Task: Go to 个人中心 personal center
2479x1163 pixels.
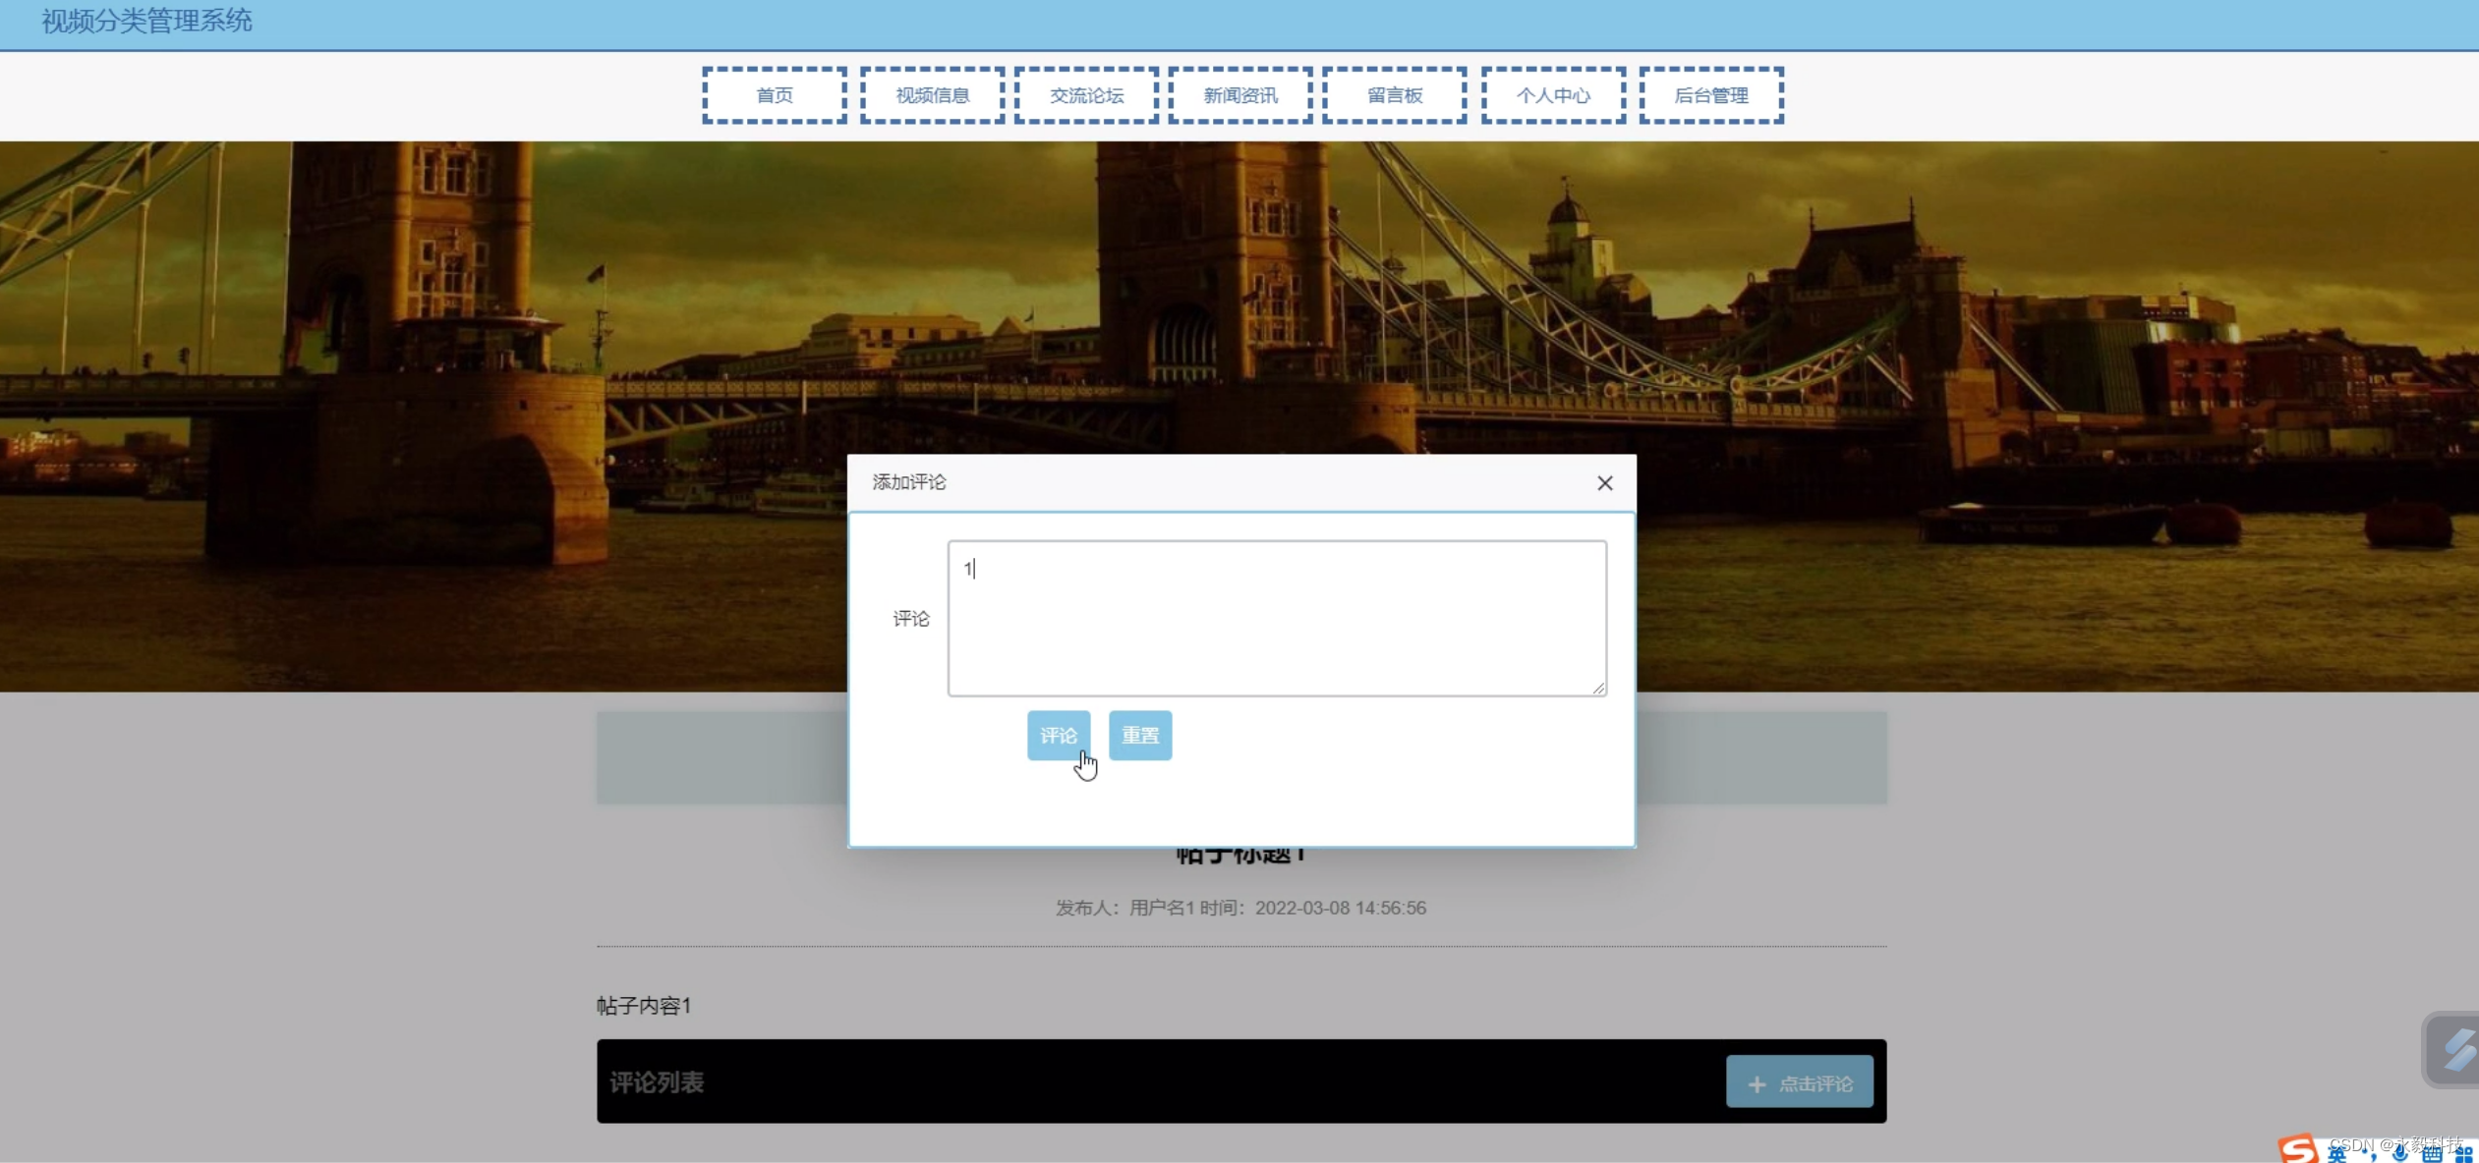Action: pyautogui.click(x=1553, y=95)
